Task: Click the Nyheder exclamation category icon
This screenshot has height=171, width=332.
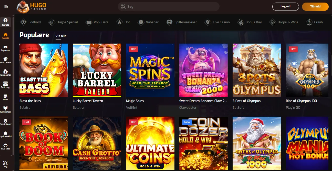Action: 141,22
